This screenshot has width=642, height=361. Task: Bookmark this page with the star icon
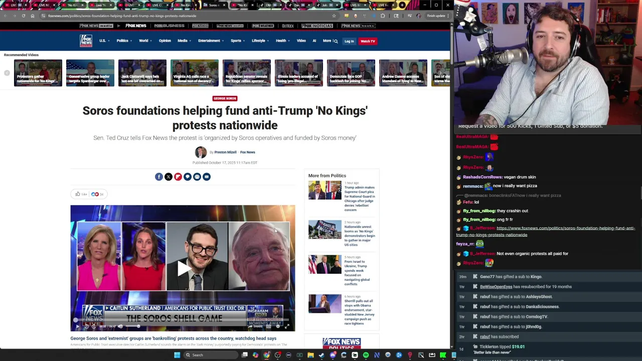[x=334, y=16]
